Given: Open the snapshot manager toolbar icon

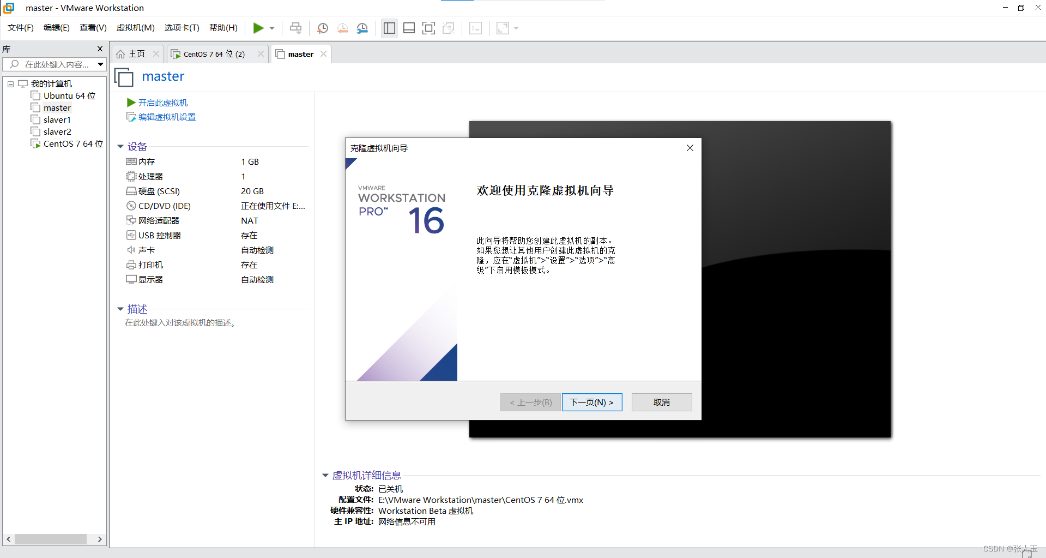Looking at the screenshot, I should [x=362, y=28].
